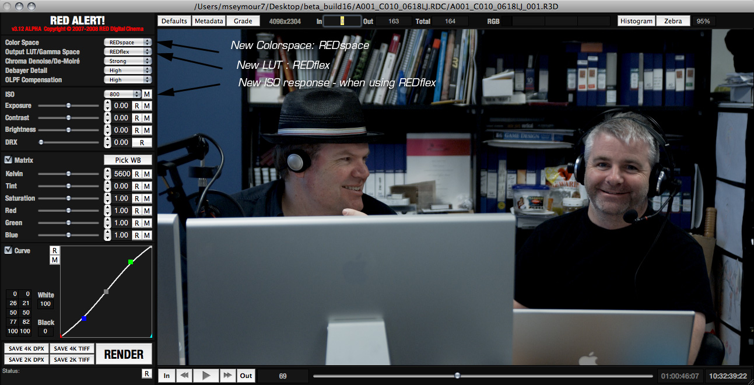The image size is (754, 385).
Task: Click the M button for the Red channel
Action: [147, 211]
